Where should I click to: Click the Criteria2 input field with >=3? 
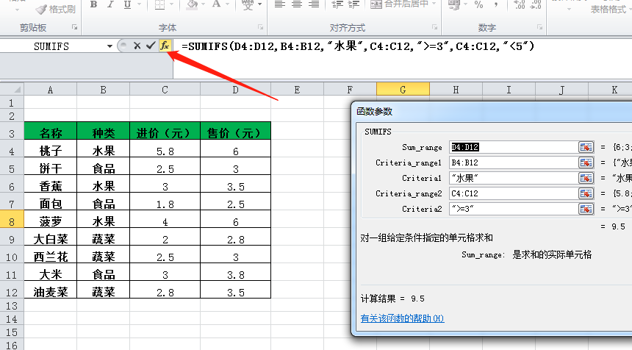pos(514,209)
